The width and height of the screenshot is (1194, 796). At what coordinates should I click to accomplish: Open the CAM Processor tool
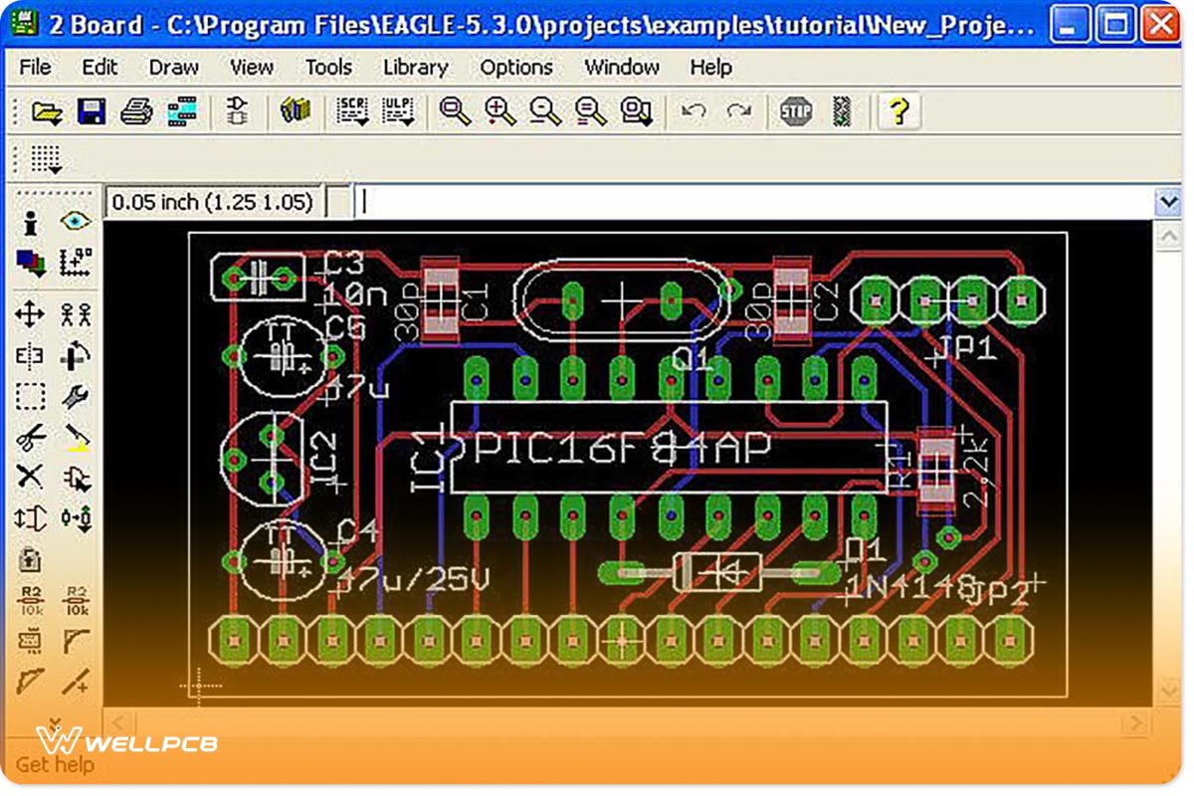pos(182,111)
